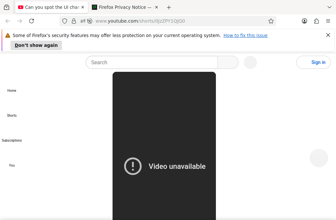
Task: Click the YouTube Sign in button
Action: (313, 62)
